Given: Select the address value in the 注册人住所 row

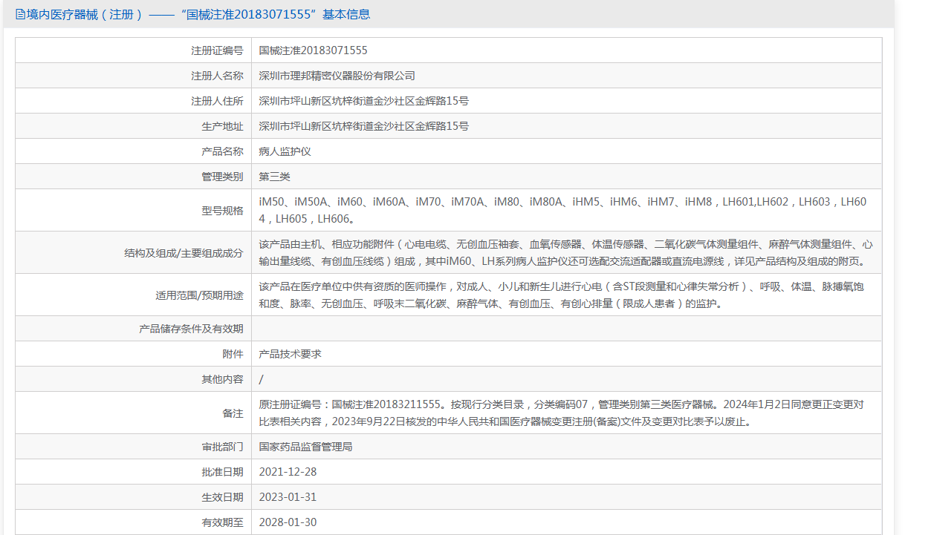Looking at the screenshot, I should click(x=363, y=101).
